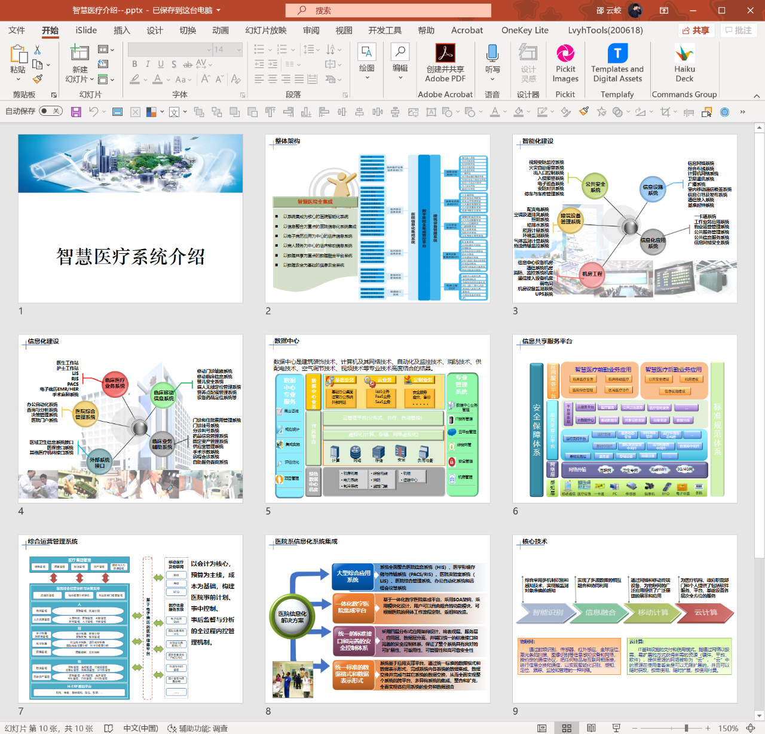This screenshot has width=765, height=734.
Task: Click the Save icon in quick access toolbar
Action: (76, 112)
